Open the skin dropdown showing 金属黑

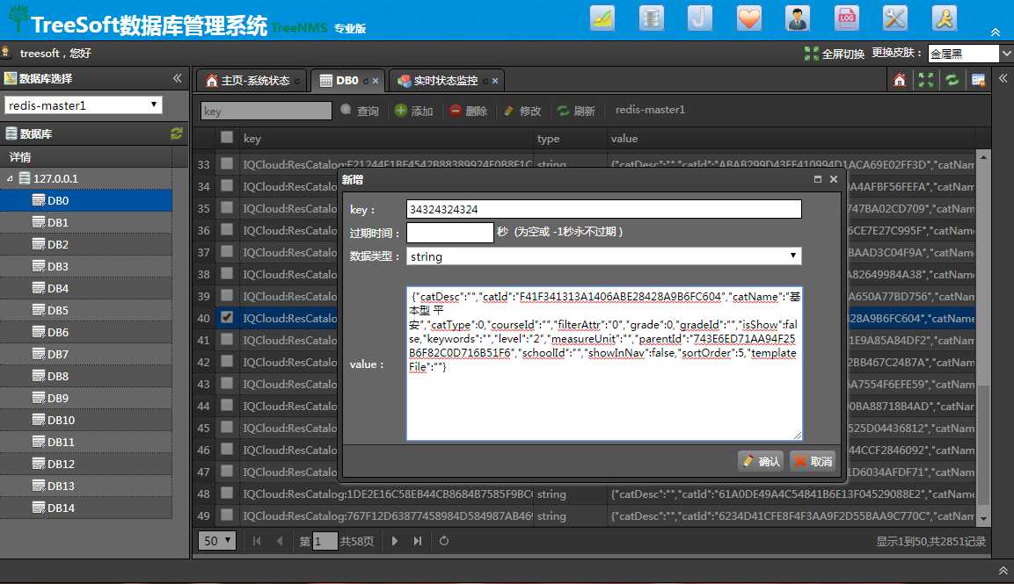pos(969,54)
